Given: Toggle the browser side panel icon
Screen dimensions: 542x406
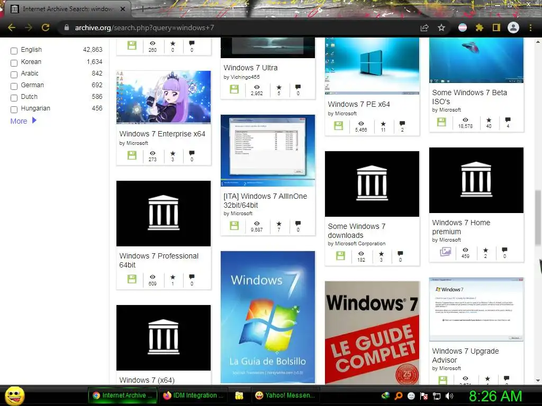Looking at the screenshot, I should coord(496,27).
